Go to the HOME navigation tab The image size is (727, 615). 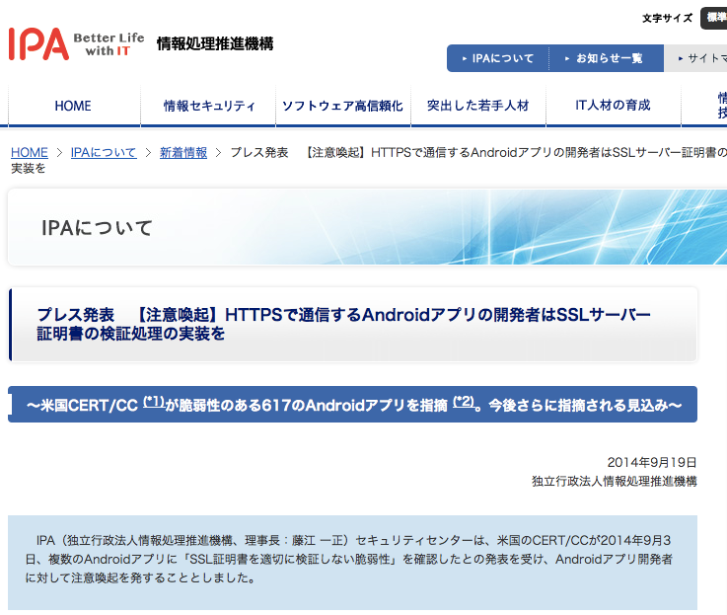[73, 106]
